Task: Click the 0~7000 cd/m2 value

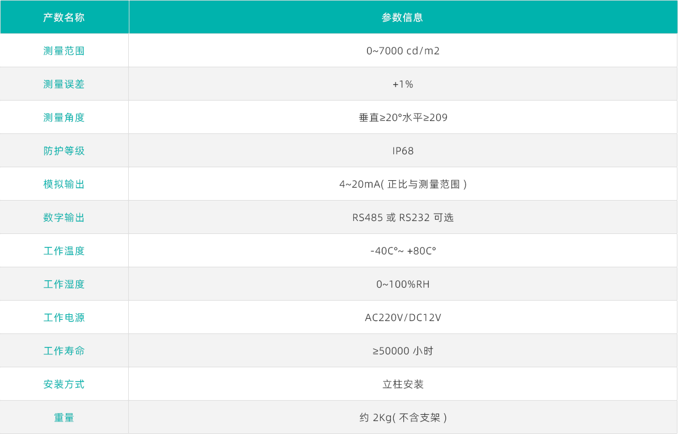Action: click(403, 51)
